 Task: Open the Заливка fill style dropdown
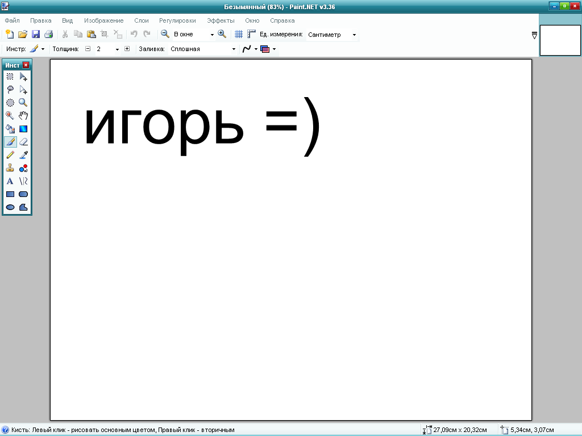(x=234, y=49)
